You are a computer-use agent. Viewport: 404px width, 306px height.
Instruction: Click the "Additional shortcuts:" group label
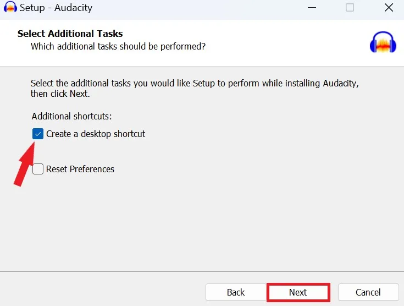pyautogui.click(x=71, y=116)
